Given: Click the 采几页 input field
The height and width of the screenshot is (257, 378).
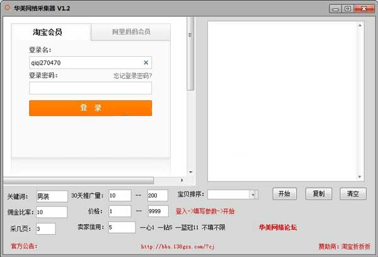Looking at the screenshot, I should point(46,229).
